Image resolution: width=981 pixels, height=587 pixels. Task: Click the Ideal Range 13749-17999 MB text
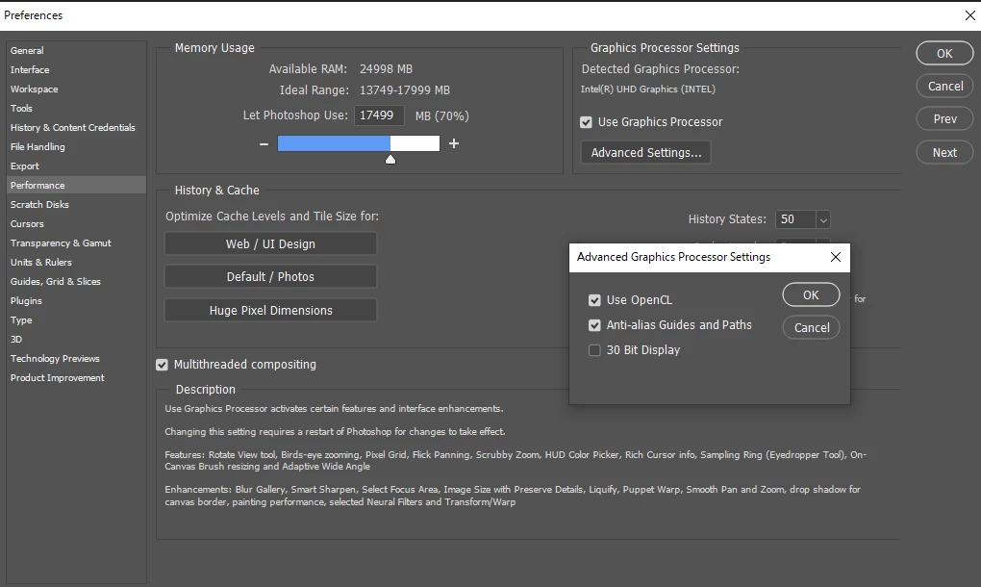coord(405,90)
